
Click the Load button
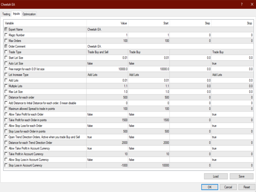pos(216,176)
